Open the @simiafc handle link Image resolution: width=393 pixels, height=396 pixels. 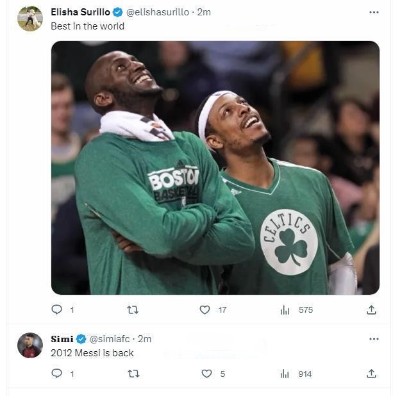pyautogui.click(x=110, y=339)
